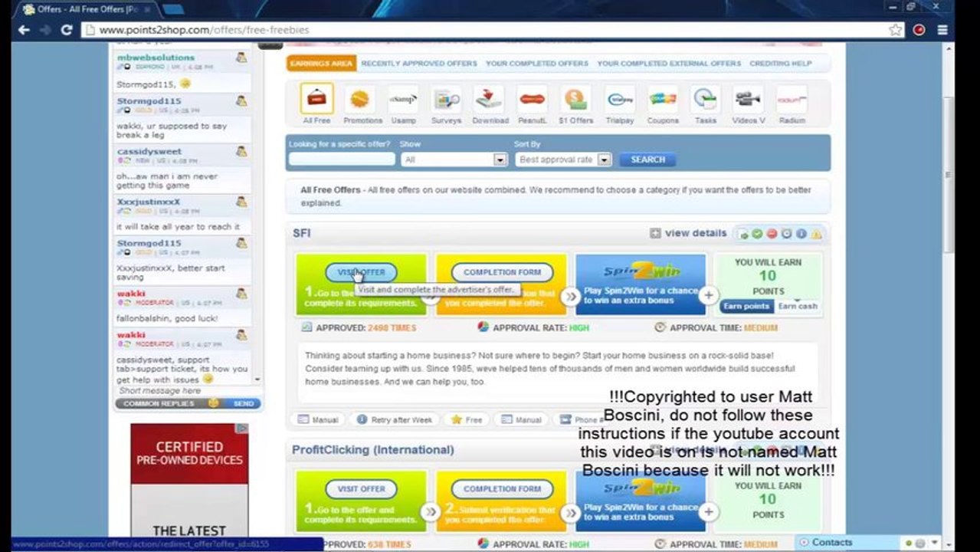Play Spin2Win banner in SFI offer
The width and height of the screenshot is (980, 552).
tap(641, 284)
